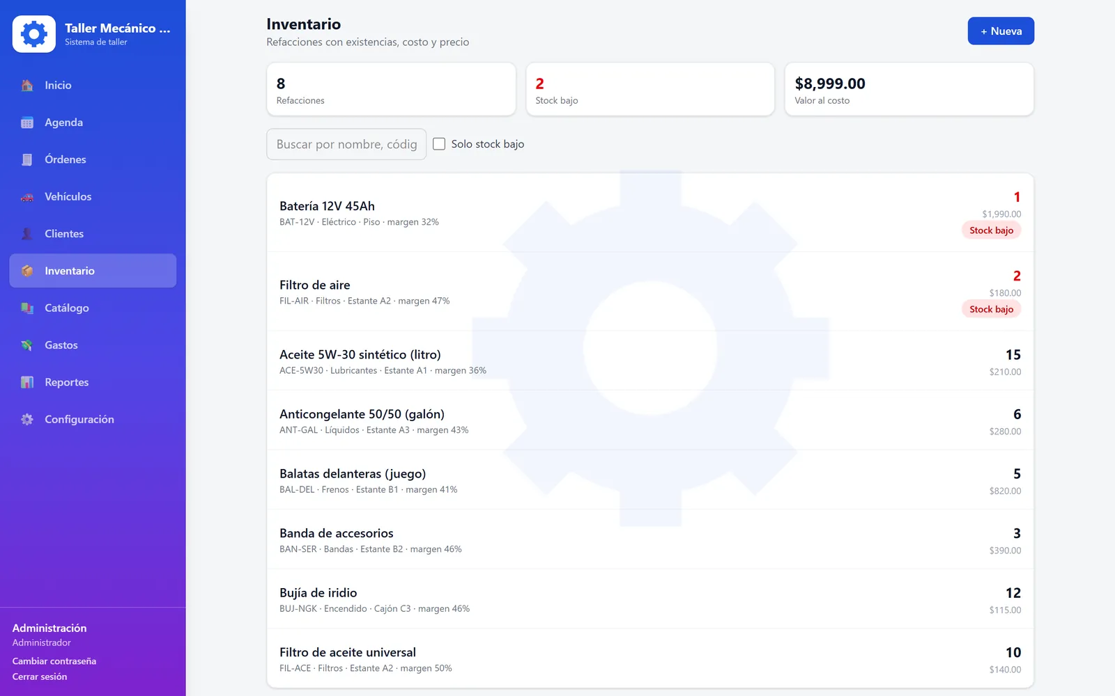This screenshot has height=696, width=1115.
Task: Click the Agenda calendar icon
Action: pyautogui.click(x=27, y=122)
